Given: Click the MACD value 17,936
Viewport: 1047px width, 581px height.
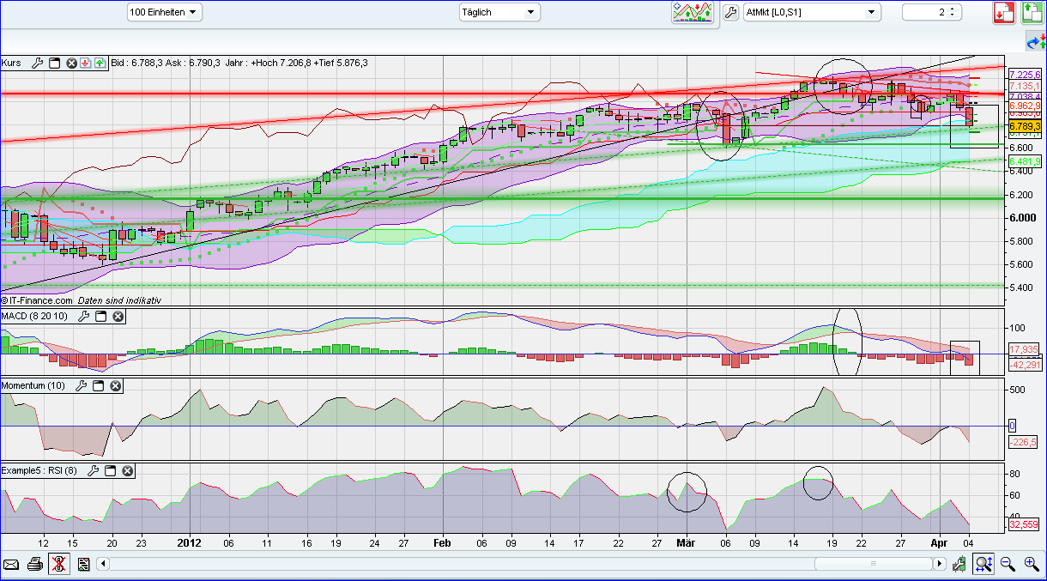Looking at the screenshot, I should pyautogui.click(x=1025, y=349).
